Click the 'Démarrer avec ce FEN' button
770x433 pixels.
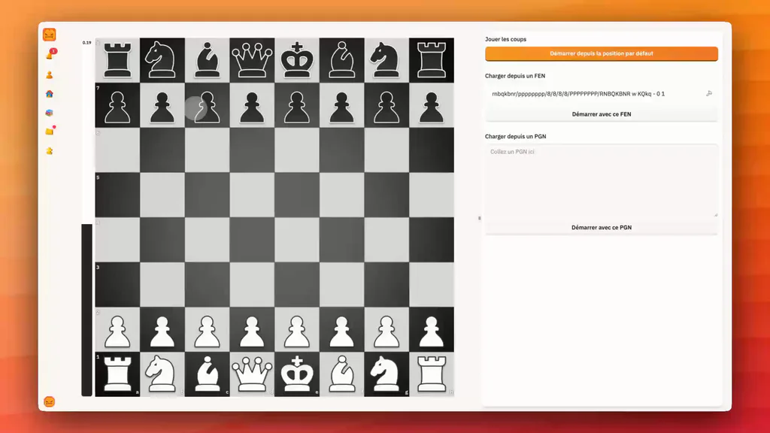point(602,114)
